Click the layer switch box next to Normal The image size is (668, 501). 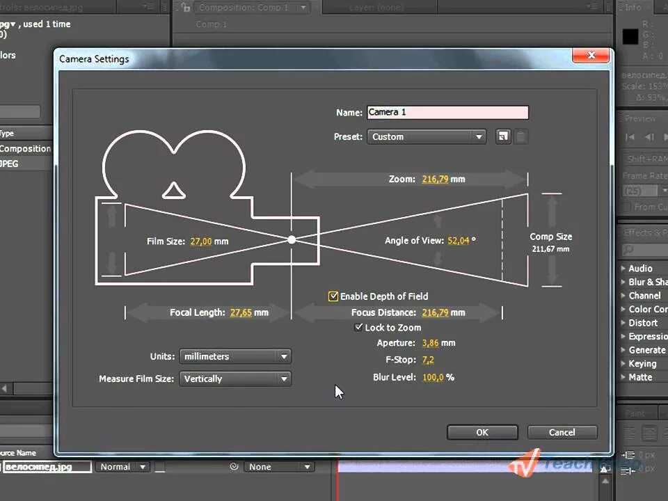(160, 467)
